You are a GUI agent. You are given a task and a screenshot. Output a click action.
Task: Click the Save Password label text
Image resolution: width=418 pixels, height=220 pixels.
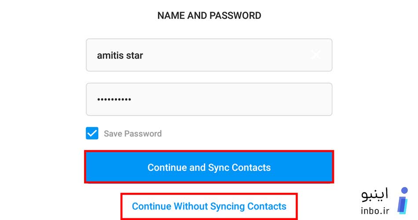tap(133, 134)
